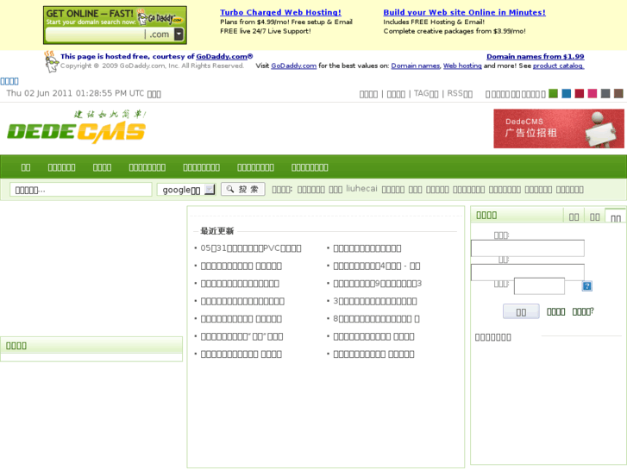Open Turbo Charged Web Hosting link
The width and height of the screenshot is (627, 470).
280,12
